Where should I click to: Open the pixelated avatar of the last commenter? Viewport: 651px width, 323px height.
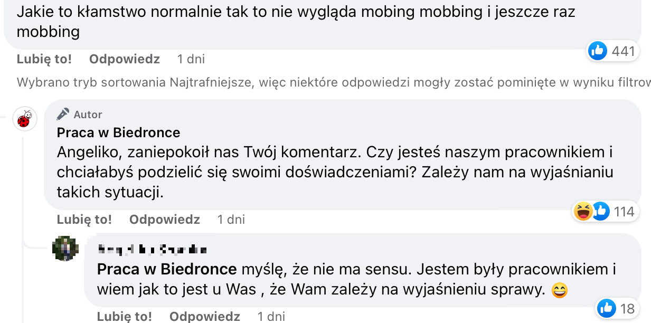[x=65, y=249]
